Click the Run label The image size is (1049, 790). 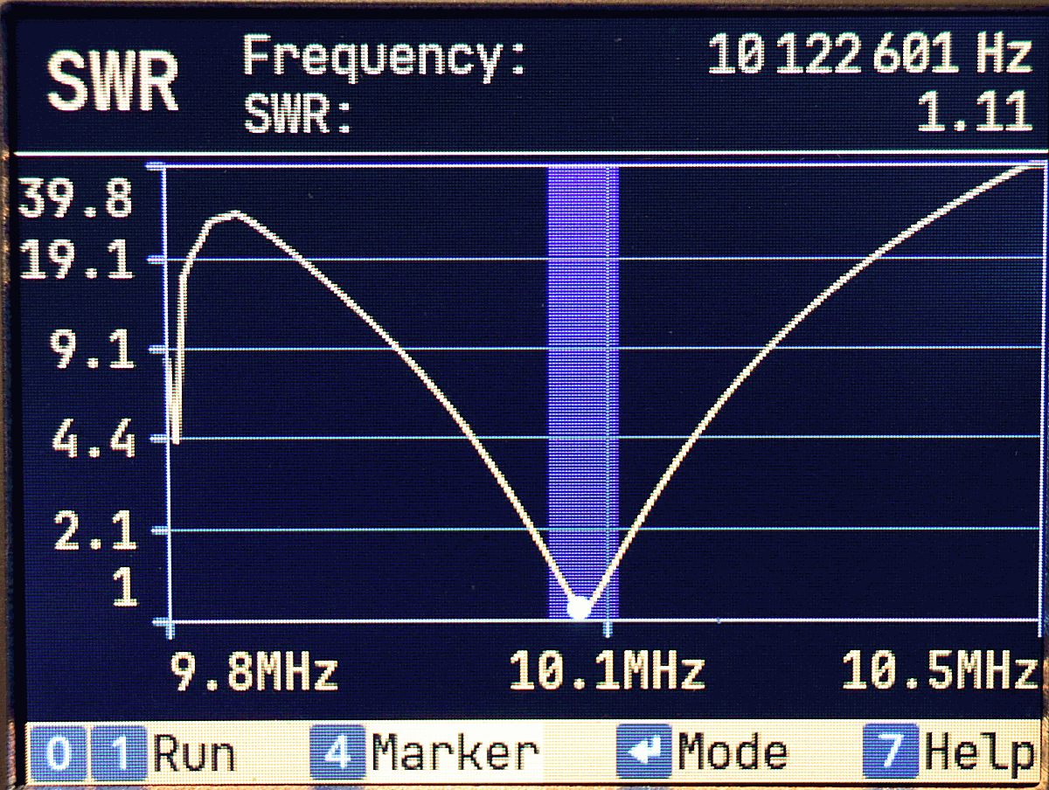(194, 753)
